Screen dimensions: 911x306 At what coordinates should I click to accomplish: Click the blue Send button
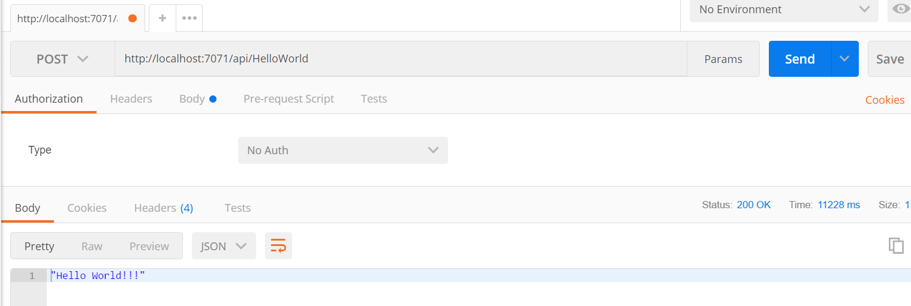click(799, 59)
